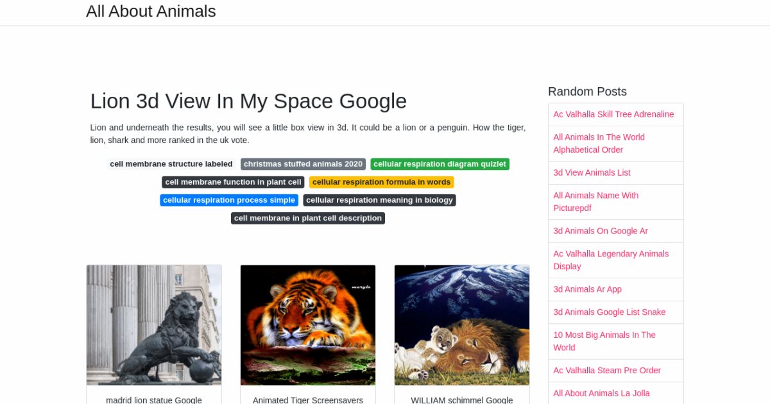Click the 'cellular respiration meaning in biology' tag
Viewport: 770px width, 404px height.
[x=379, y=200]
